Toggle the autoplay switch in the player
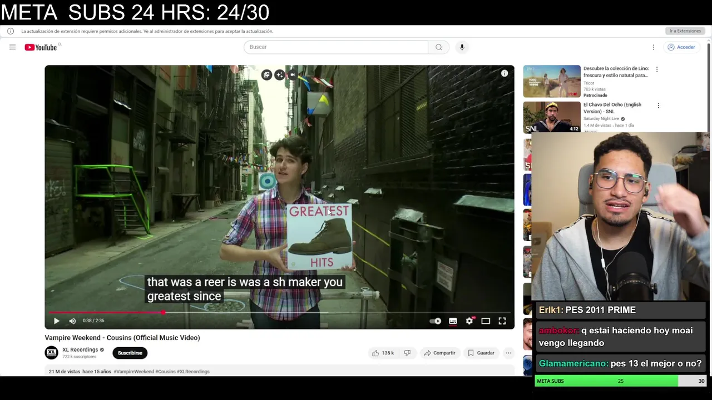 (436, 321)
